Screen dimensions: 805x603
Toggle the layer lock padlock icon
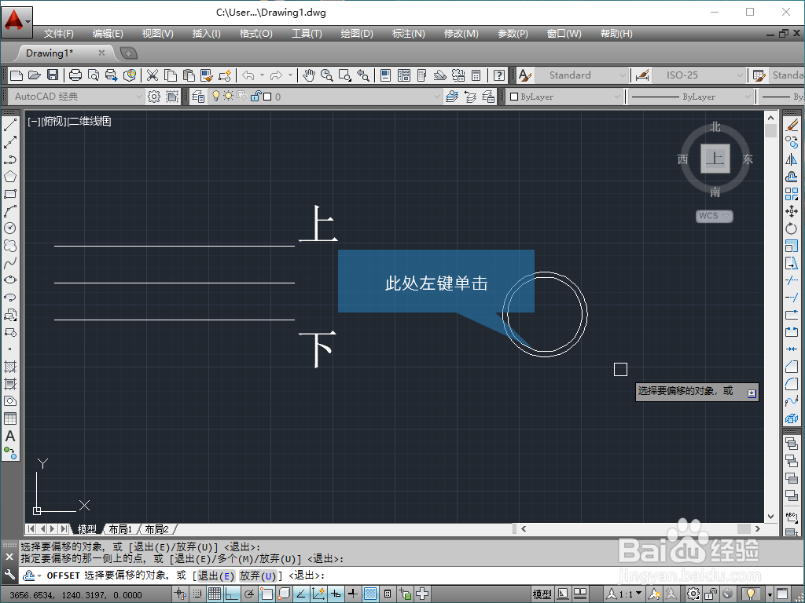(257, 97)
